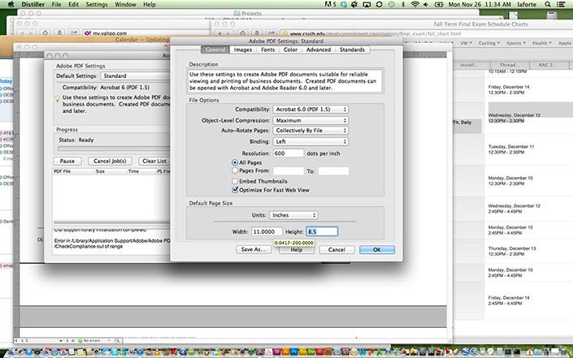Image resolution: width=573 pixels, height=358 pixels.
Task: Click the Yahoo favicon in my.yahoo.com address bar
Action: pyautogui.click(x=87, y=32)
